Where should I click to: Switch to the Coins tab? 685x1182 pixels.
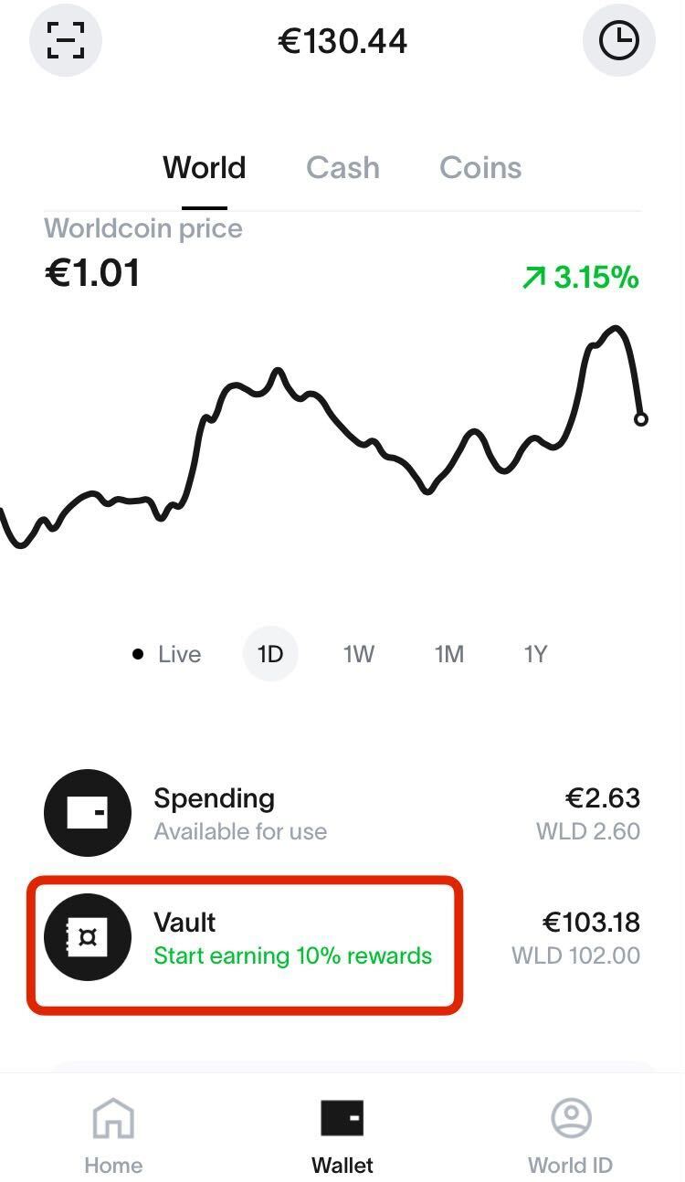point(480,168)
